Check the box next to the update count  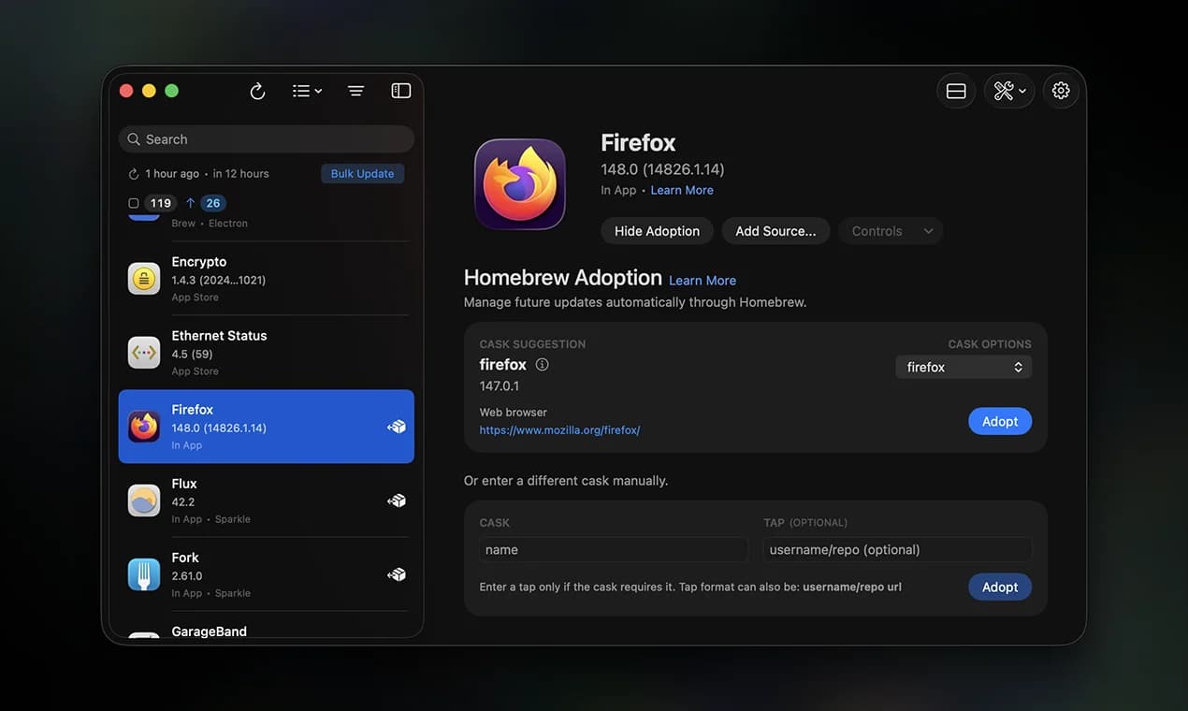pyautogui.click(x=132, y=202)
